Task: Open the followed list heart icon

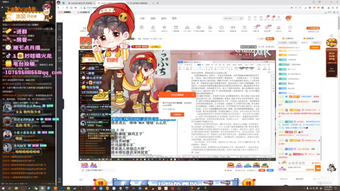Action: (x=255, y=18)
